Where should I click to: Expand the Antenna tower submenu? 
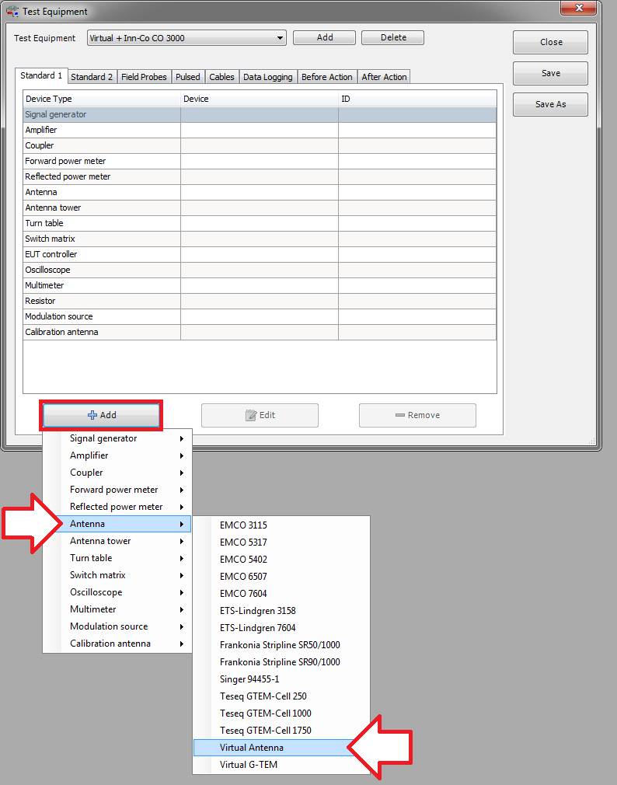pyautogui.click(x=117, y=541)
